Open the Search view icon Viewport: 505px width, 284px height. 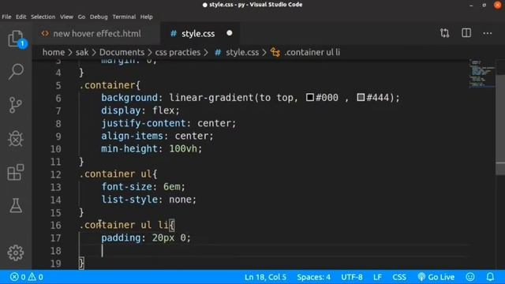[16, 71]
